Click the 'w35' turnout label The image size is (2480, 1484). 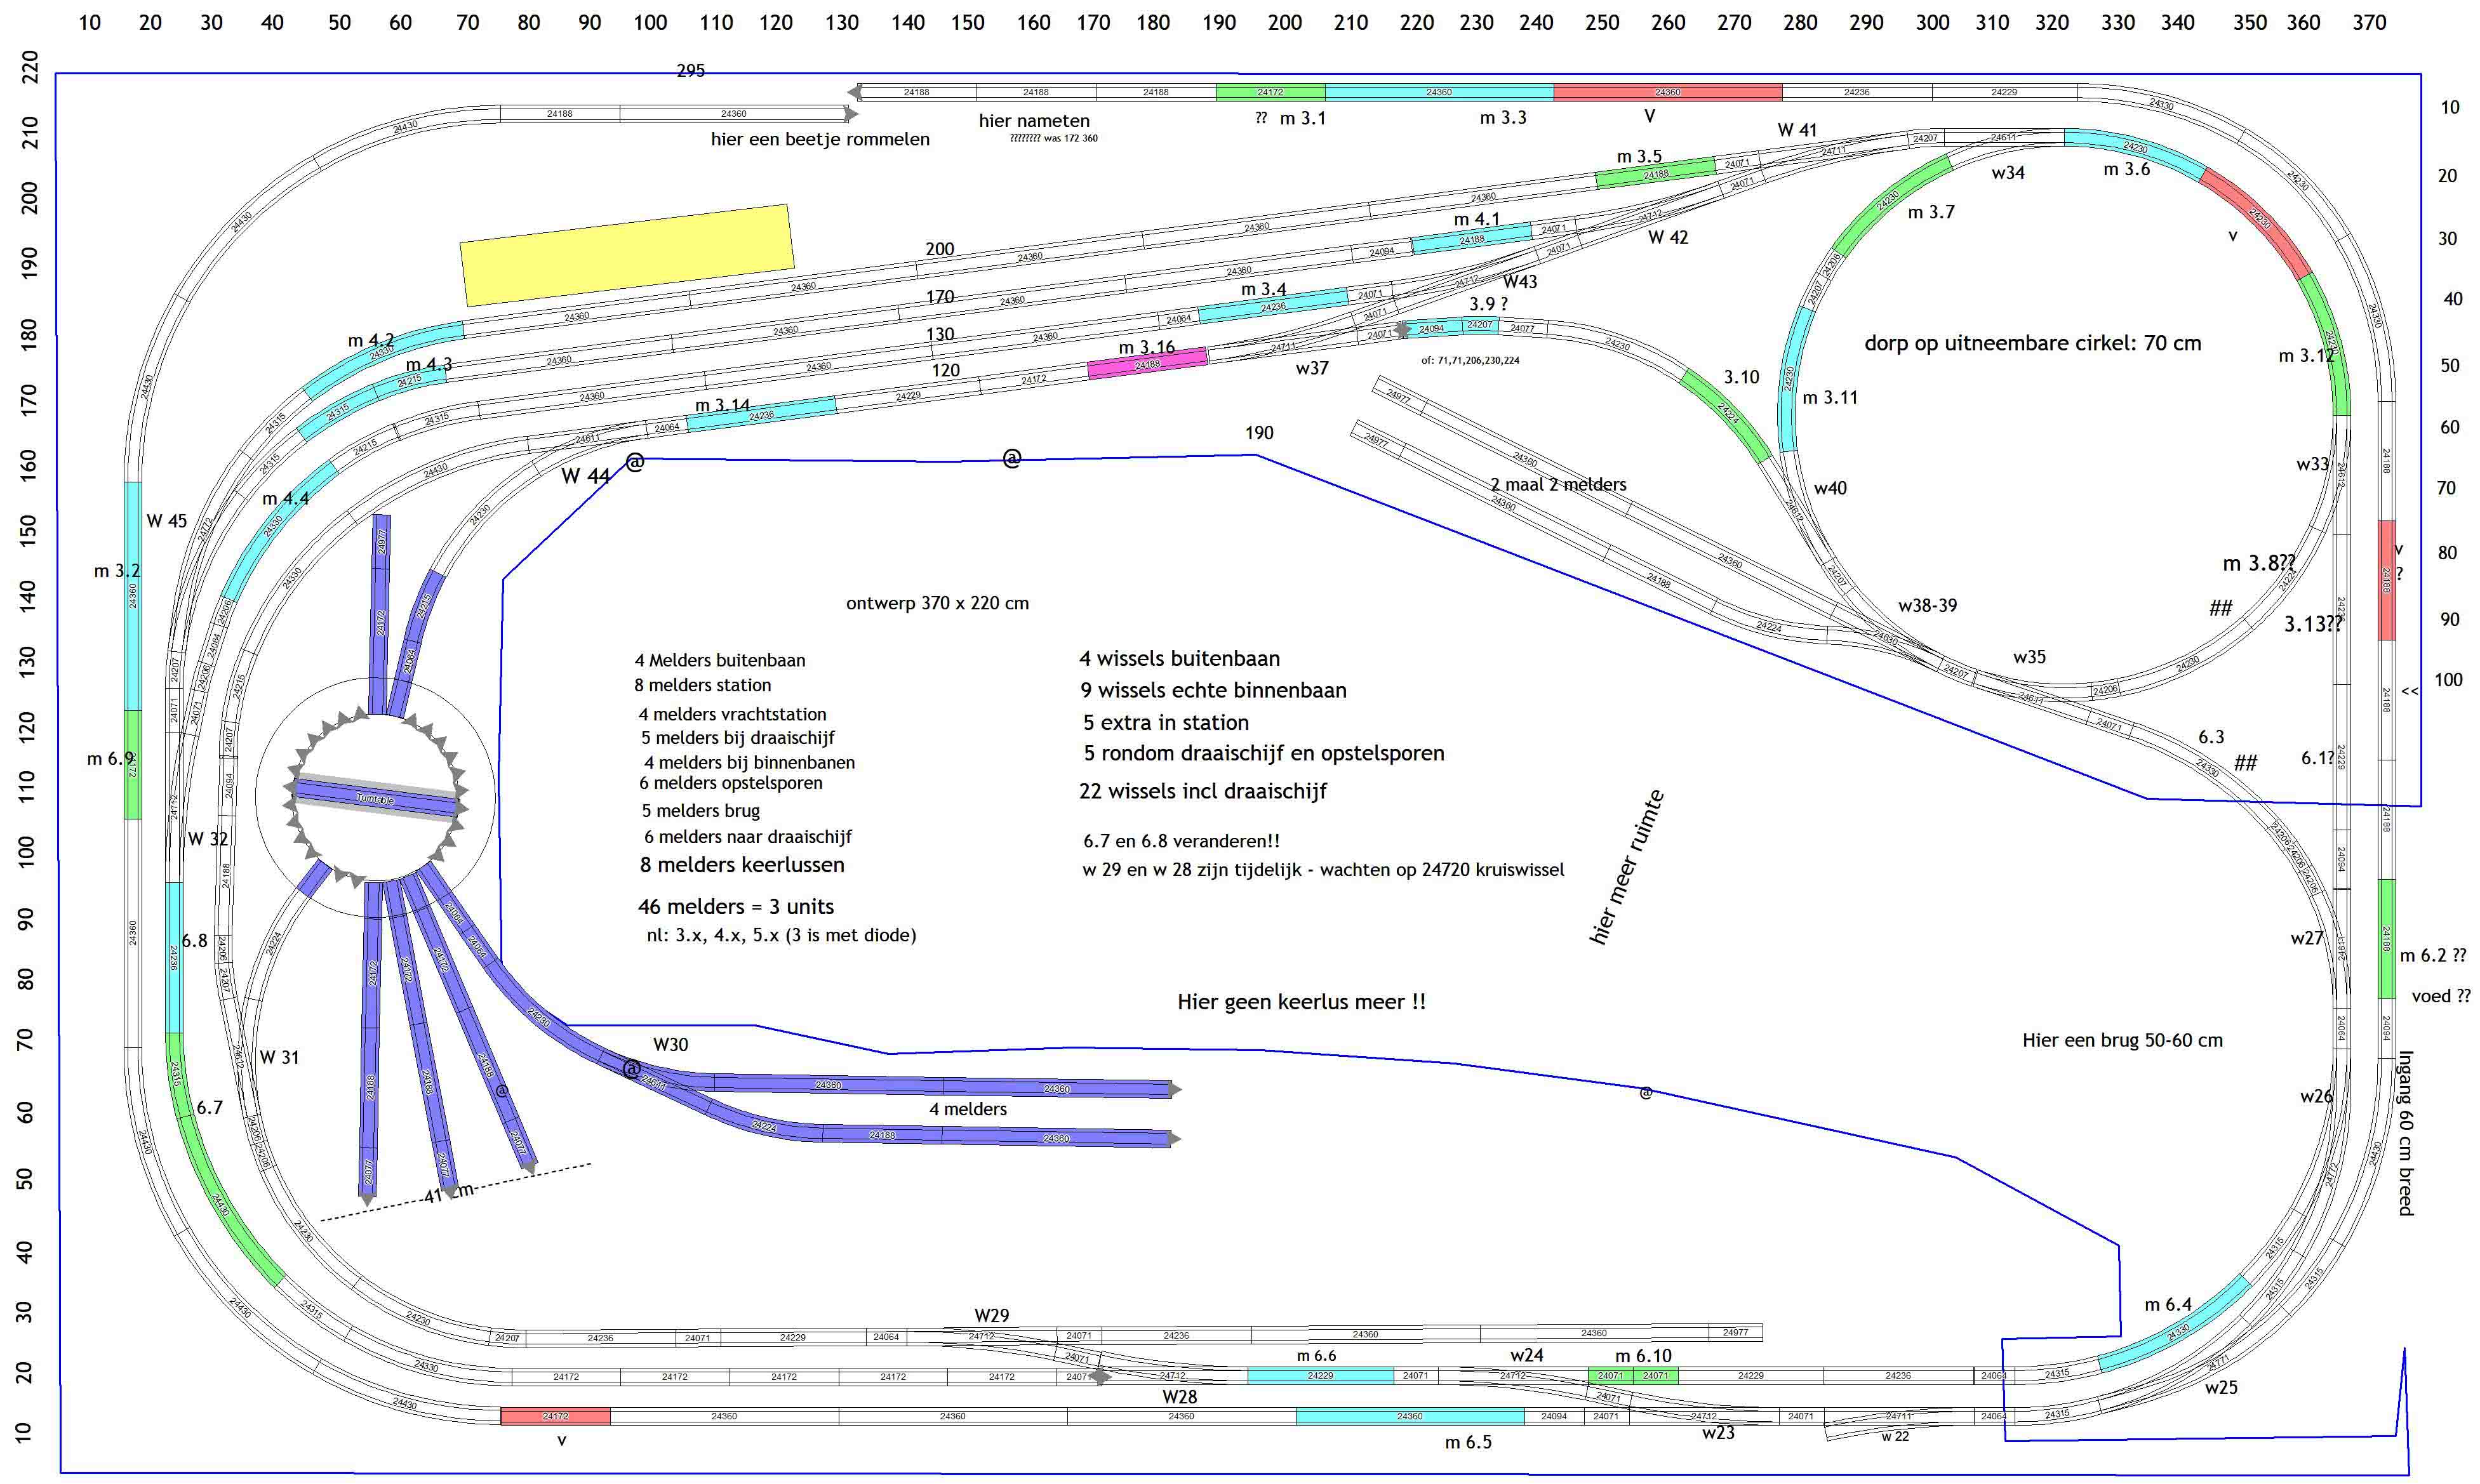click(x=2029, y=657)
